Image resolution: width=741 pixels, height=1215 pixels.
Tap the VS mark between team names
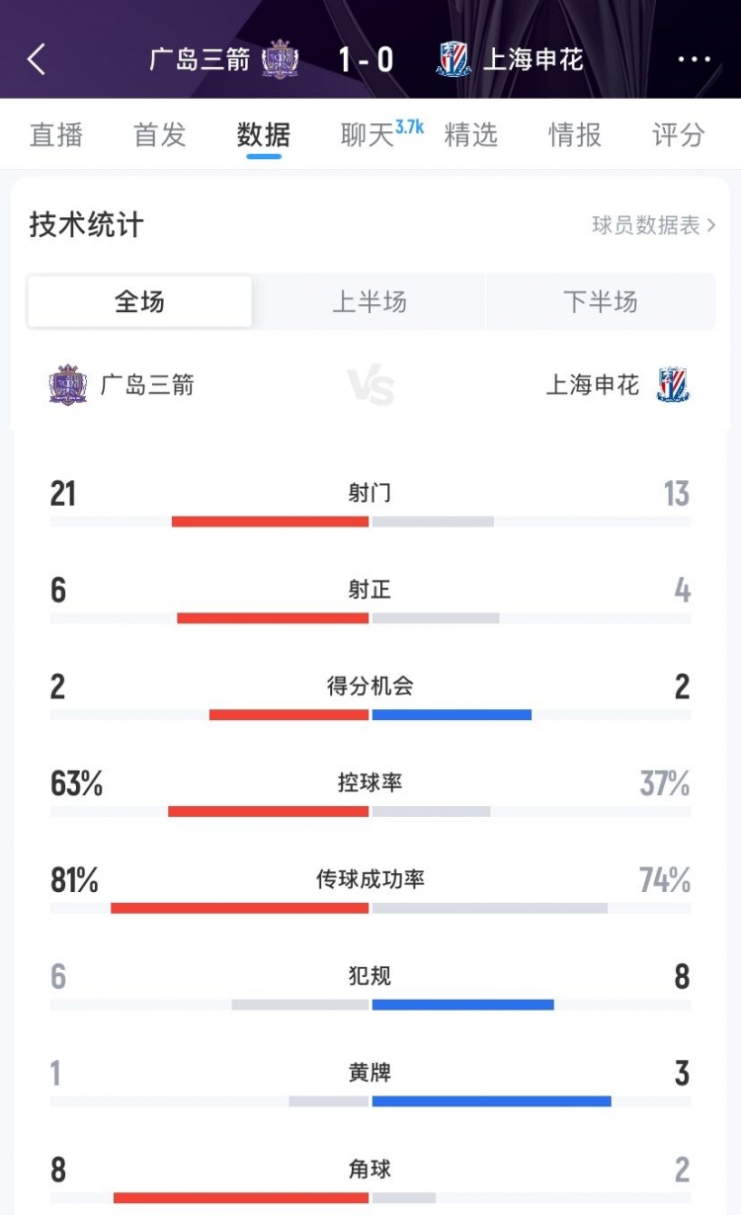point(370,385)
